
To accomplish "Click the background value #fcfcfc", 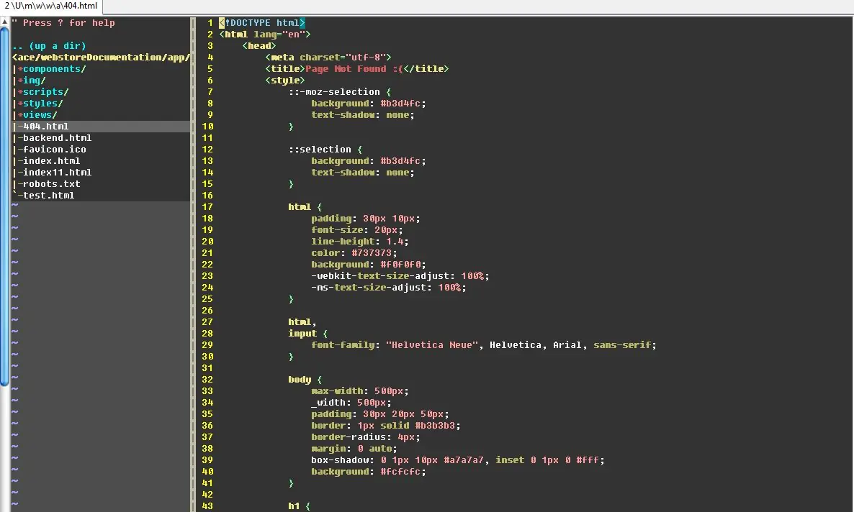I will coord(400,472).
